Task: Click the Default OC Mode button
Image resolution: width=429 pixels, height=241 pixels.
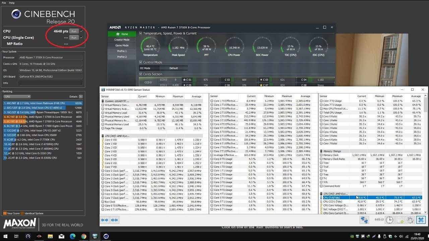Action: [x=174, y=68]
